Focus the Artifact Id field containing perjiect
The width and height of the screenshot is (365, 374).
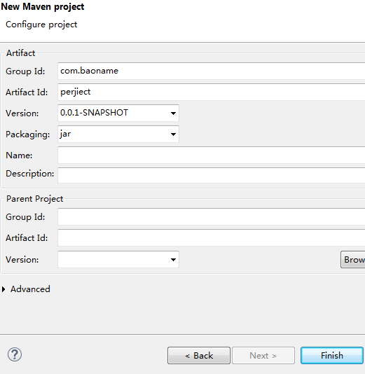coord(212,92)
